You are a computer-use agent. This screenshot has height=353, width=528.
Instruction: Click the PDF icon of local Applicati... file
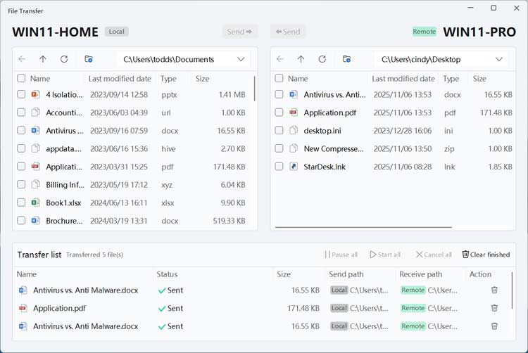click(35, 167)
